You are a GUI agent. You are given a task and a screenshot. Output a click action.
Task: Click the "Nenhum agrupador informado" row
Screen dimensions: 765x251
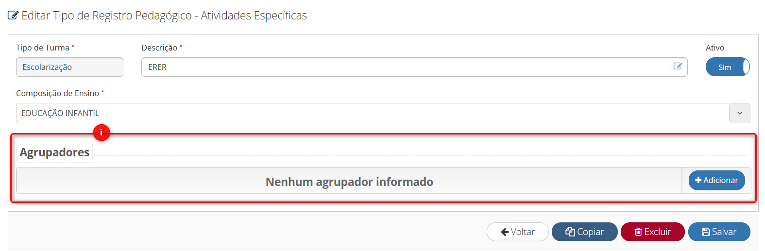pos(349,182)
